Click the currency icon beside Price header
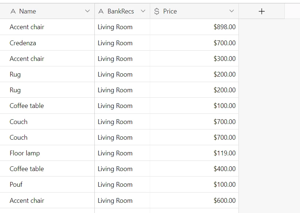This screenshot has height=213, width=300. 157,11
